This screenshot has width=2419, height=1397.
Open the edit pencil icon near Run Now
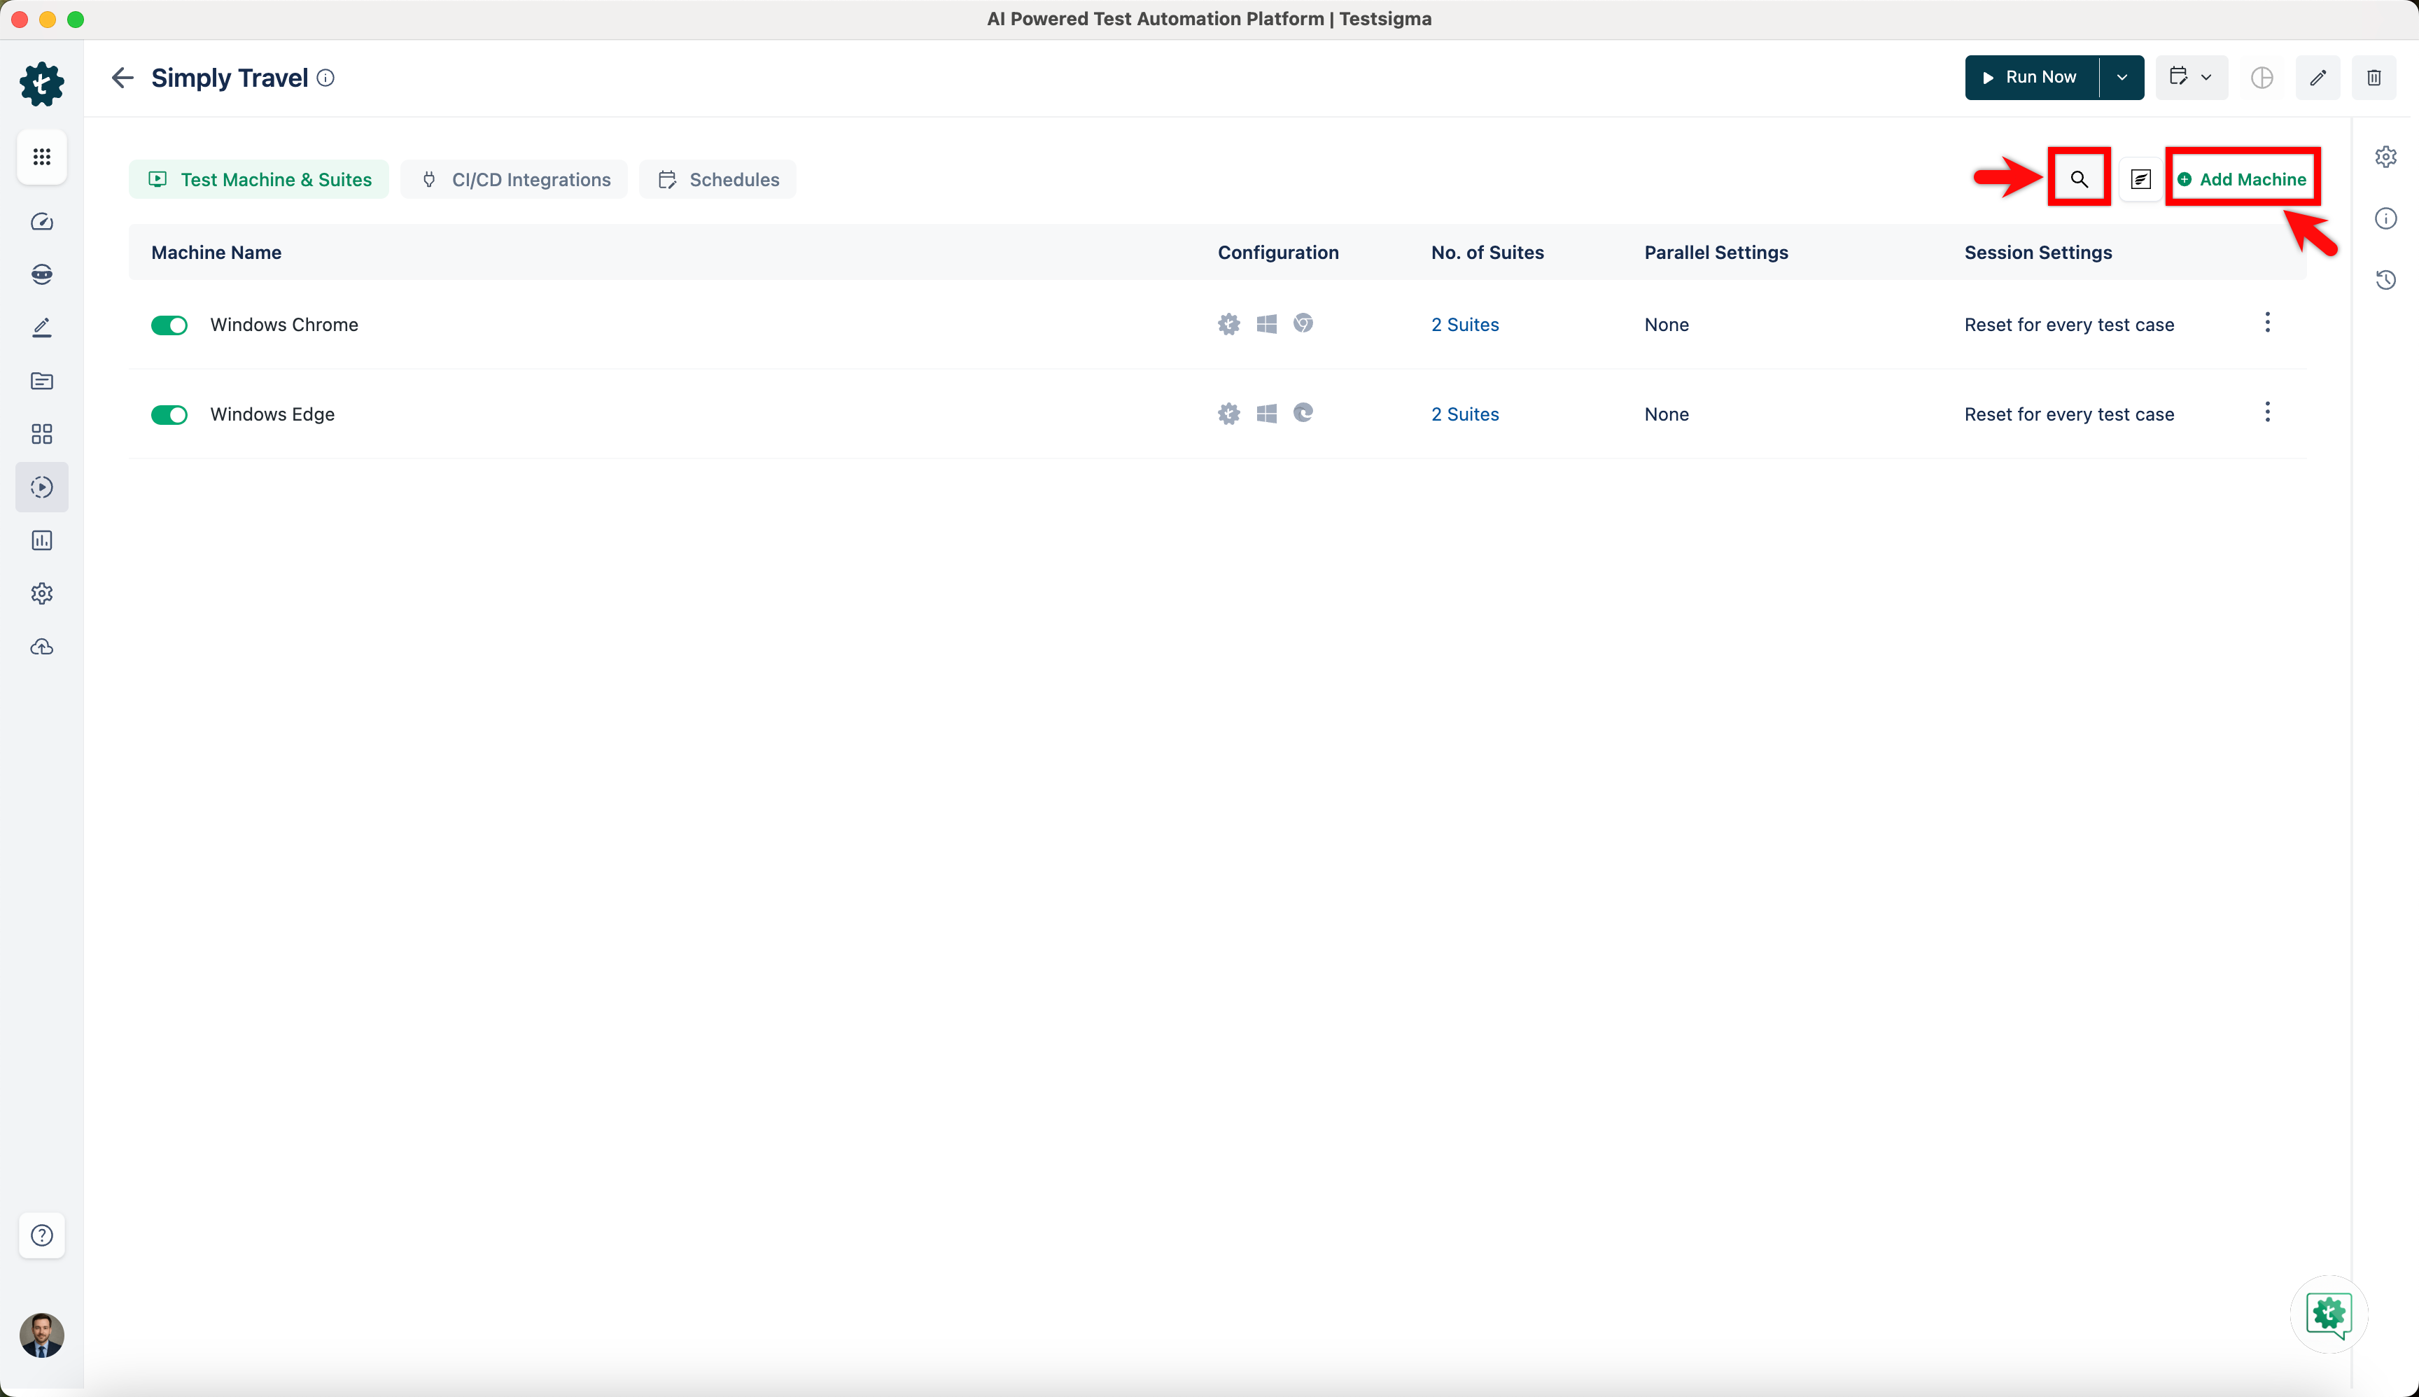pyautogui.click(x=2318, y=78)
